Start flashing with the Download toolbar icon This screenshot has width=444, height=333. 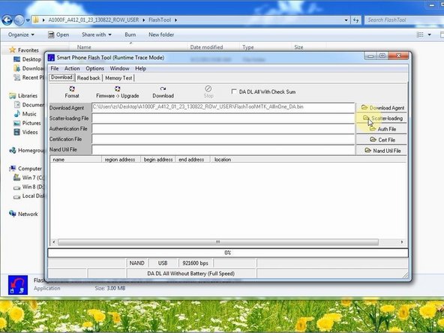pyautogui.click(x=163, y=92)
